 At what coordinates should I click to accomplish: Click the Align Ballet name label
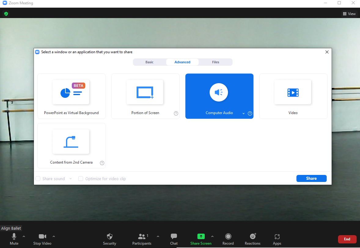coord(11,228)
